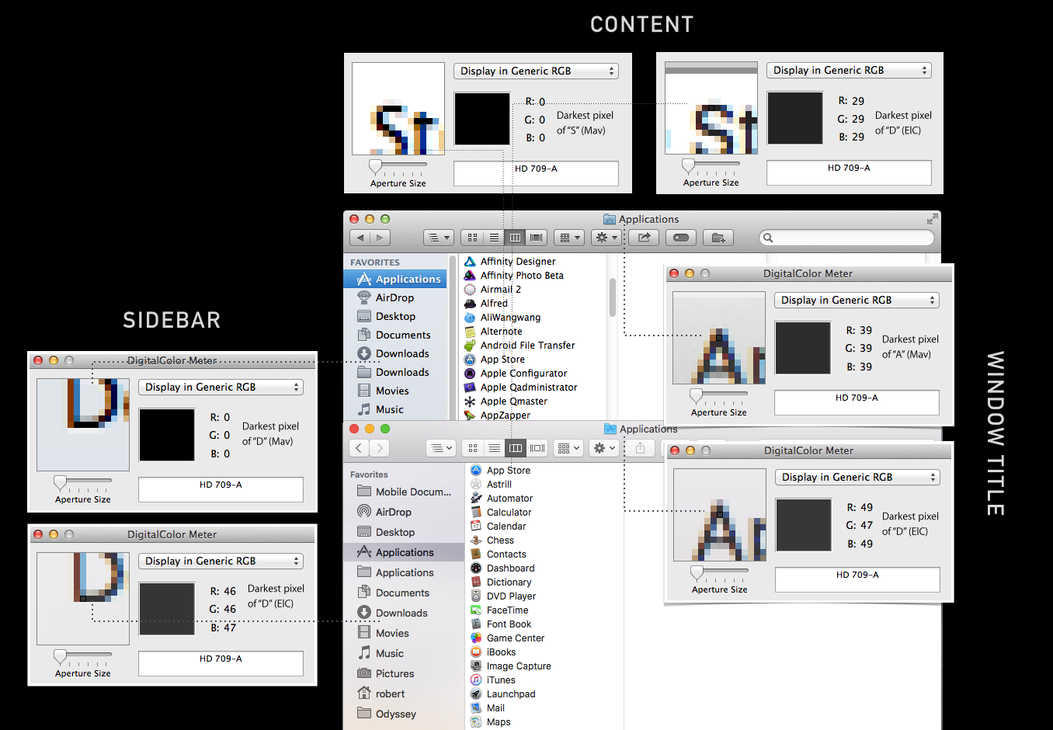Switch lower Finder window to list view
The image size is (1053, 730).
click(x=494, y=448)
